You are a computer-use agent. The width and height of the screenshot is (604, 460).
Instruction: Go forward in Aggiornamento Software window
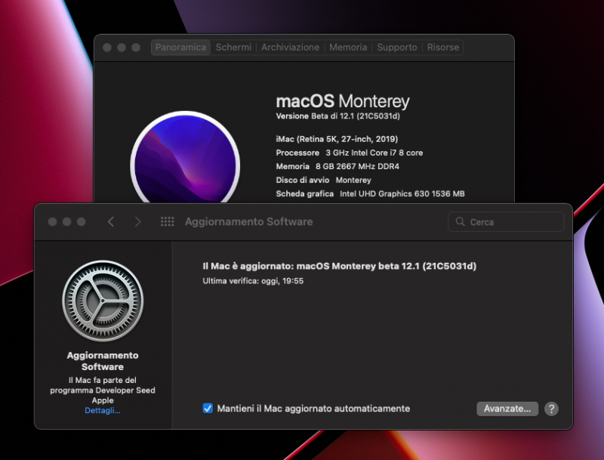(138, 221)
